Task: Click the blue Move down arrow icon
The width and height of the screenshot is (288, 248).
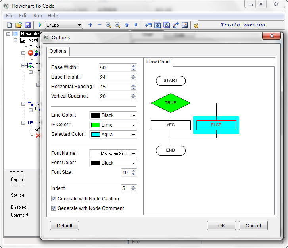Action: [136, 25]
